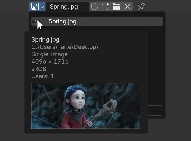191x141 pixels.
Task: Toggle the pin image icon
Action: pyautogui.click(x=141, y=7)
